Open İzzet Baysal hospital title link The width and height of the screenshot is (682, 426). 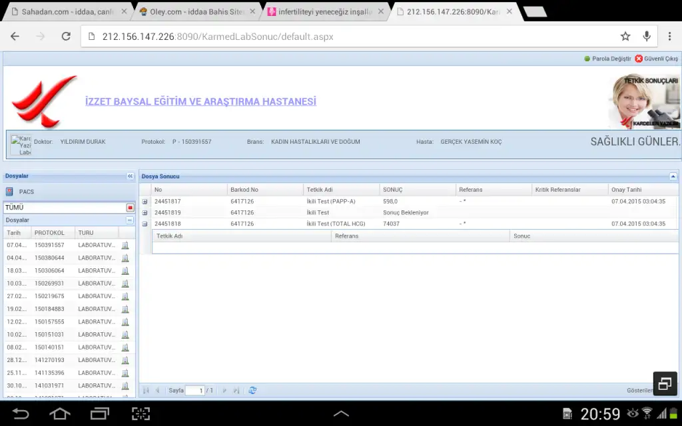tap(200, 101)
